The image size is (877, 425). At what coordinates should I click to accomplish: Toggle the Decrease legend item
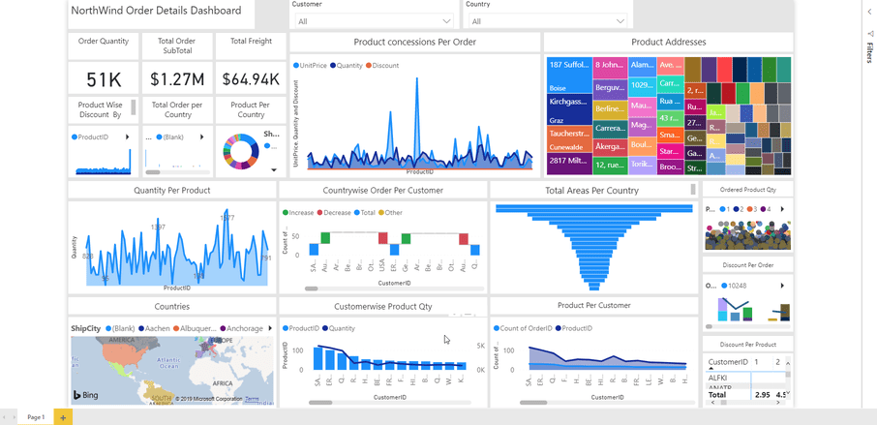pyautogui.click(x=335, y=213)
